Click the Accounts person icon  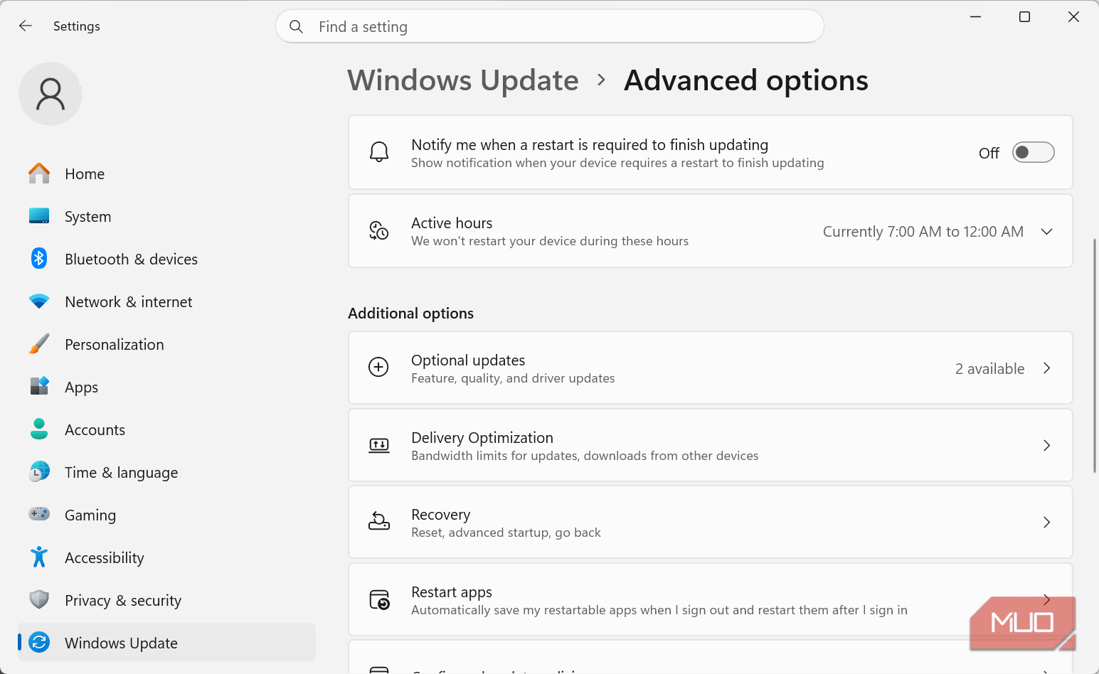tap(39, 429)
